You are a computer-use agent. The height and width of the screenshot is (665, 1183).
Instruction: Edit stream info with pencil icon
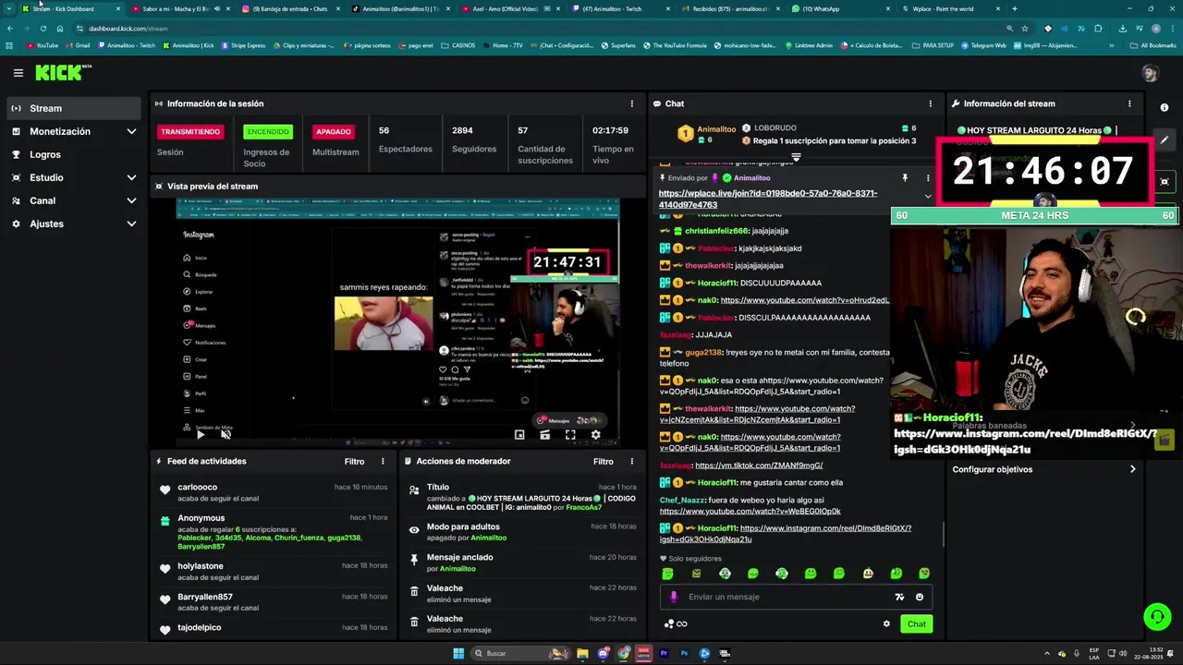point(1165,140)
